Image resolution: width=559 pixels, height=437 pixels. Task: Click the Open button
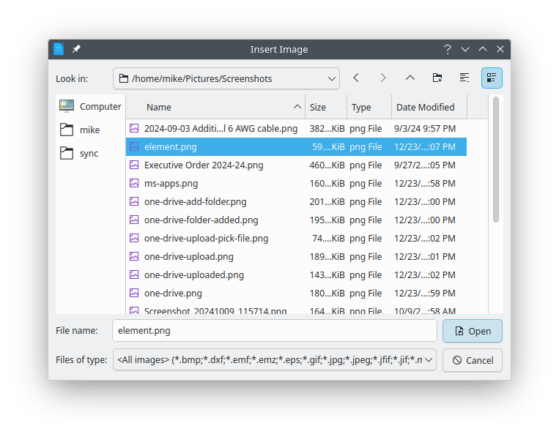[x=473, y=331]
